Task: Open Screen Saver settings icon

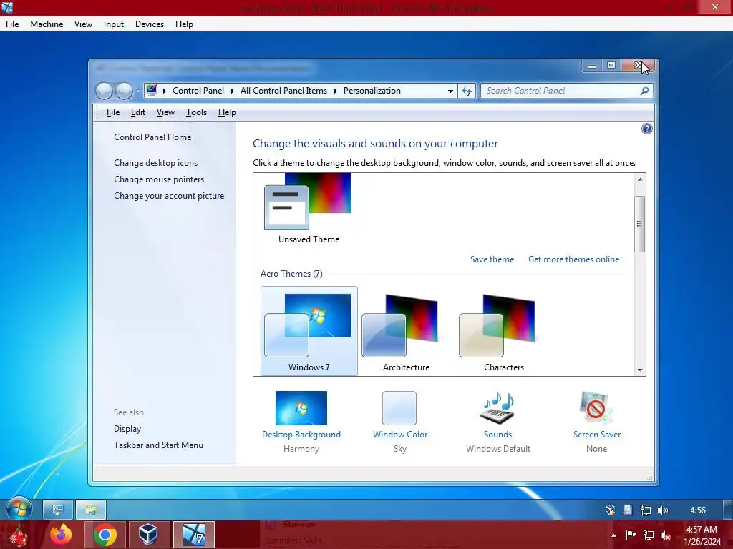Action: (x=596, y=408)
